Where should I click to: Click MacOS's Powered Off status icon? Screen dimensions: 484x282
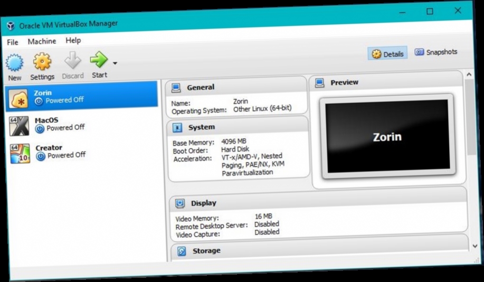pos(40,128)
